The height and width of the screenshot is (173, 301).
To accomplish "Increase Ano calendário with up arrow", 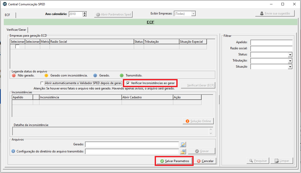I will tap(84, 13).
